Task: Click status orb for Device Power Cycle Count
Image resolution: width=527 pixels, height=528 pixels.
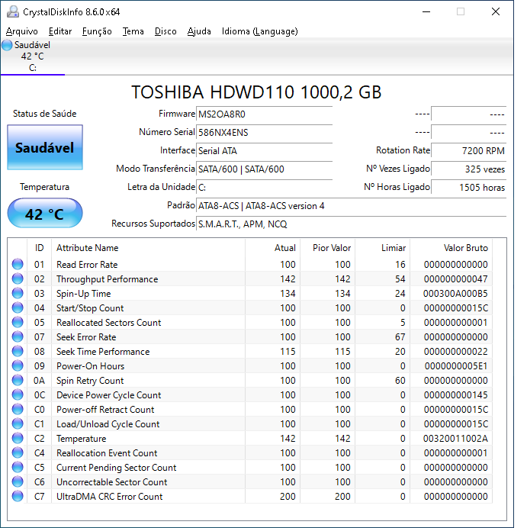Action: (18, 394)
